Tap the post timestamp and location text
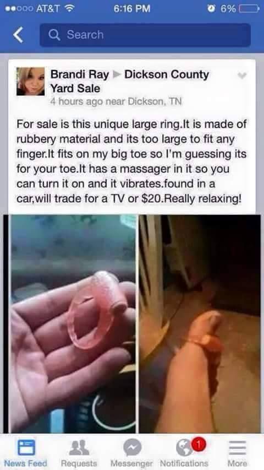The image size is (264, 470). point(116,101)
